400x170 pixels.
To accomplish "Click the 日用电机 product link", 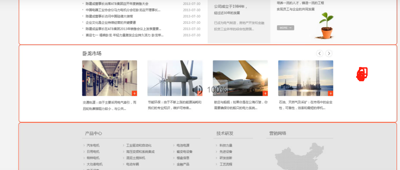I will tap(93, 151).
